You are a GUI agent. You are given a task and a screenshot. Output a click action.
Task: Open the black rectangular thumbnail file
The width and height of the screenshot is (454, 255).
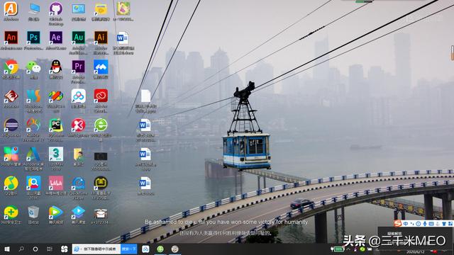[101, 156]
